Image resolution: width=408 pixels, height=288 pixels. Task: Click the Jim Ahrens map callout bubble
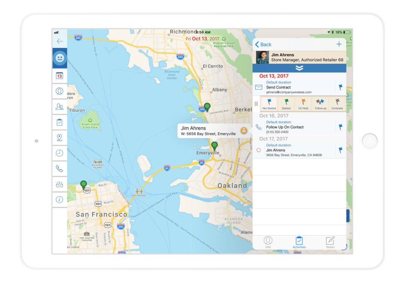[214, 131]
